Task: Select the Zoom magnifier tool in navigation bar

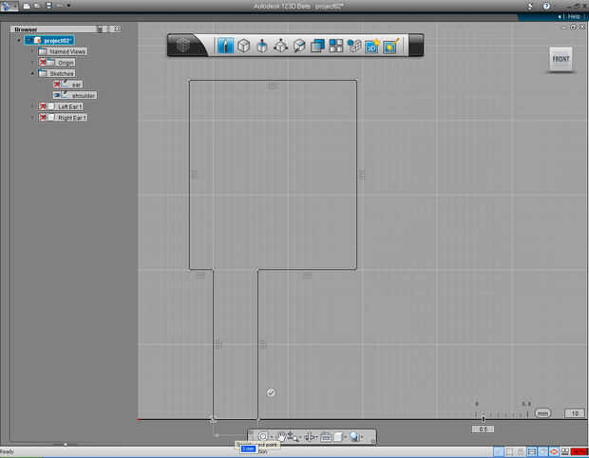Action: click(x=293, y=437)
